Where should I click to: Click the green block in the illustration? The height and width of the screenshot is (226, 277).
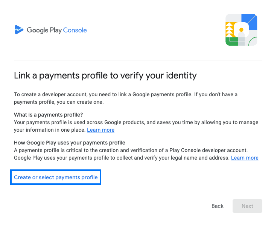(231, 42)
